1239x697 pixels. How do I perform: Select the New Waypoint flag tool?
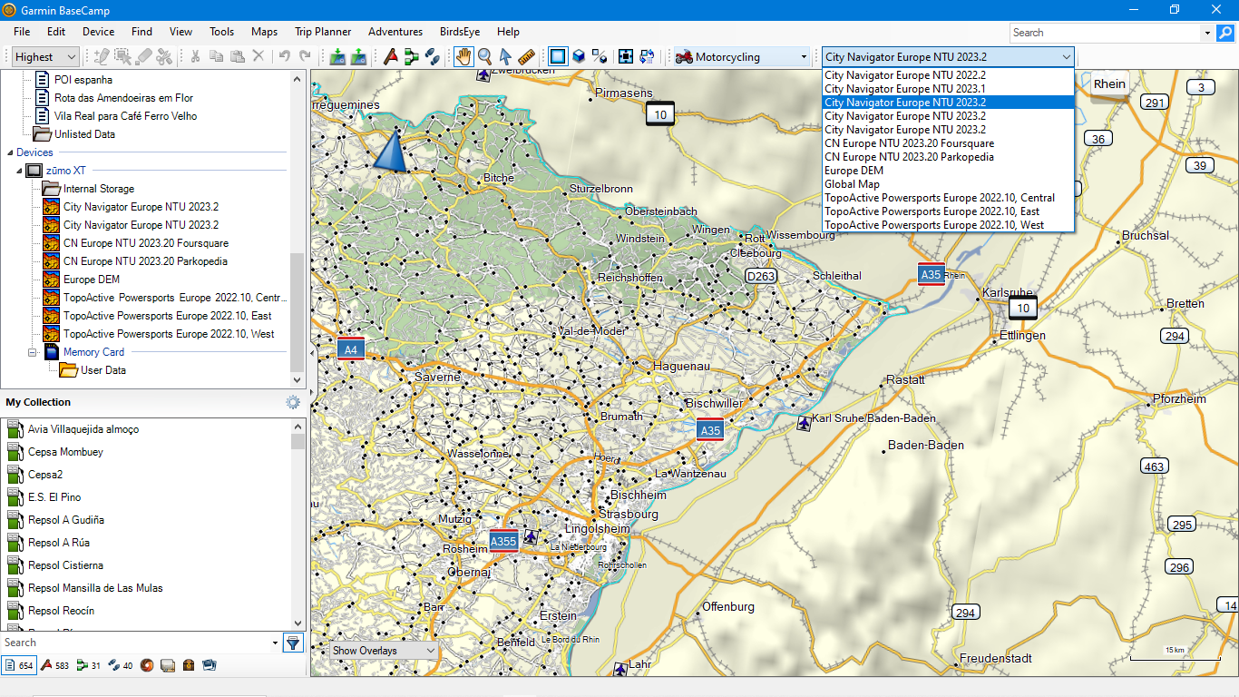(391, 56)
